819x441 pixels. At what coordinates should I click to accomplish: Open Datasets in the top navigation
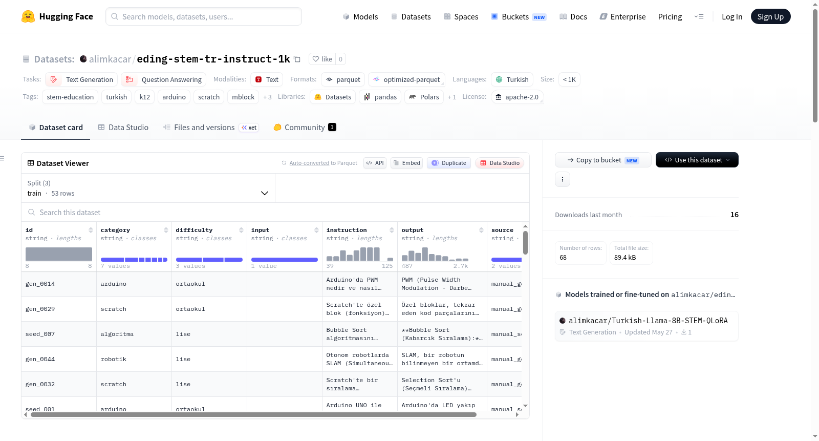click(x=411, y=16)
